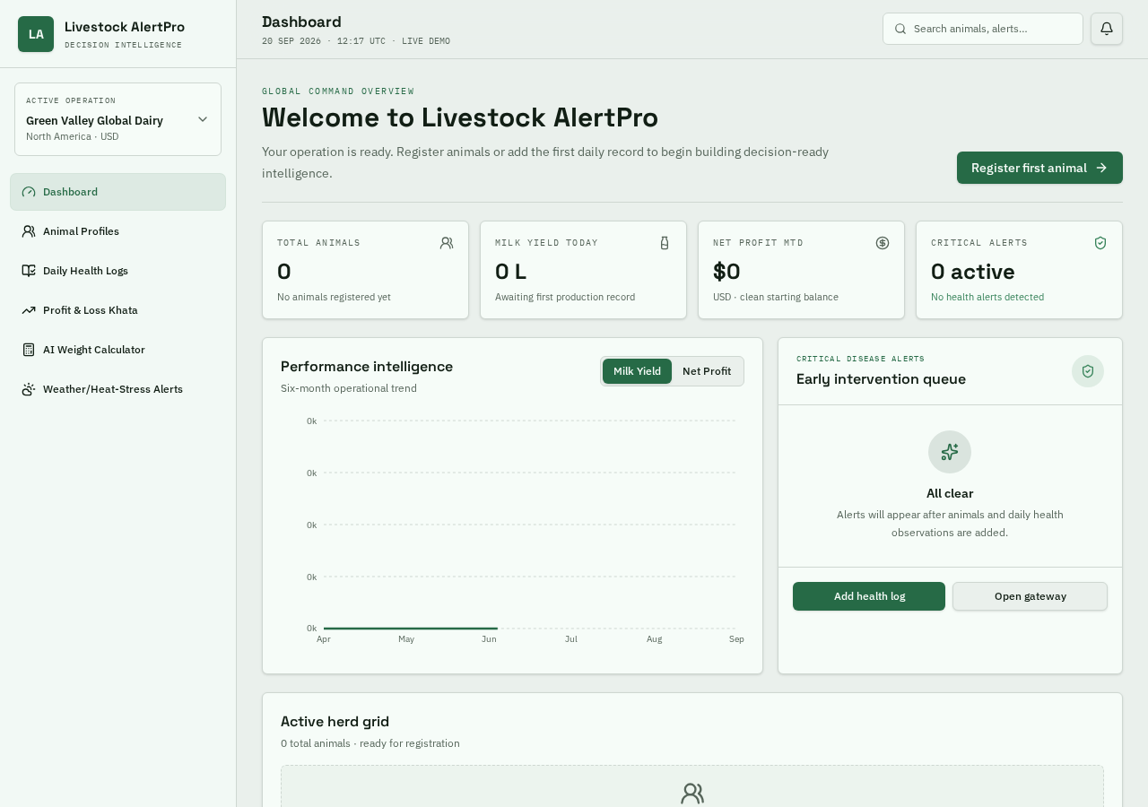Click the "Active herd grid" heading
This screenshot has height=807, width=1148.
(x=335, y=722)
